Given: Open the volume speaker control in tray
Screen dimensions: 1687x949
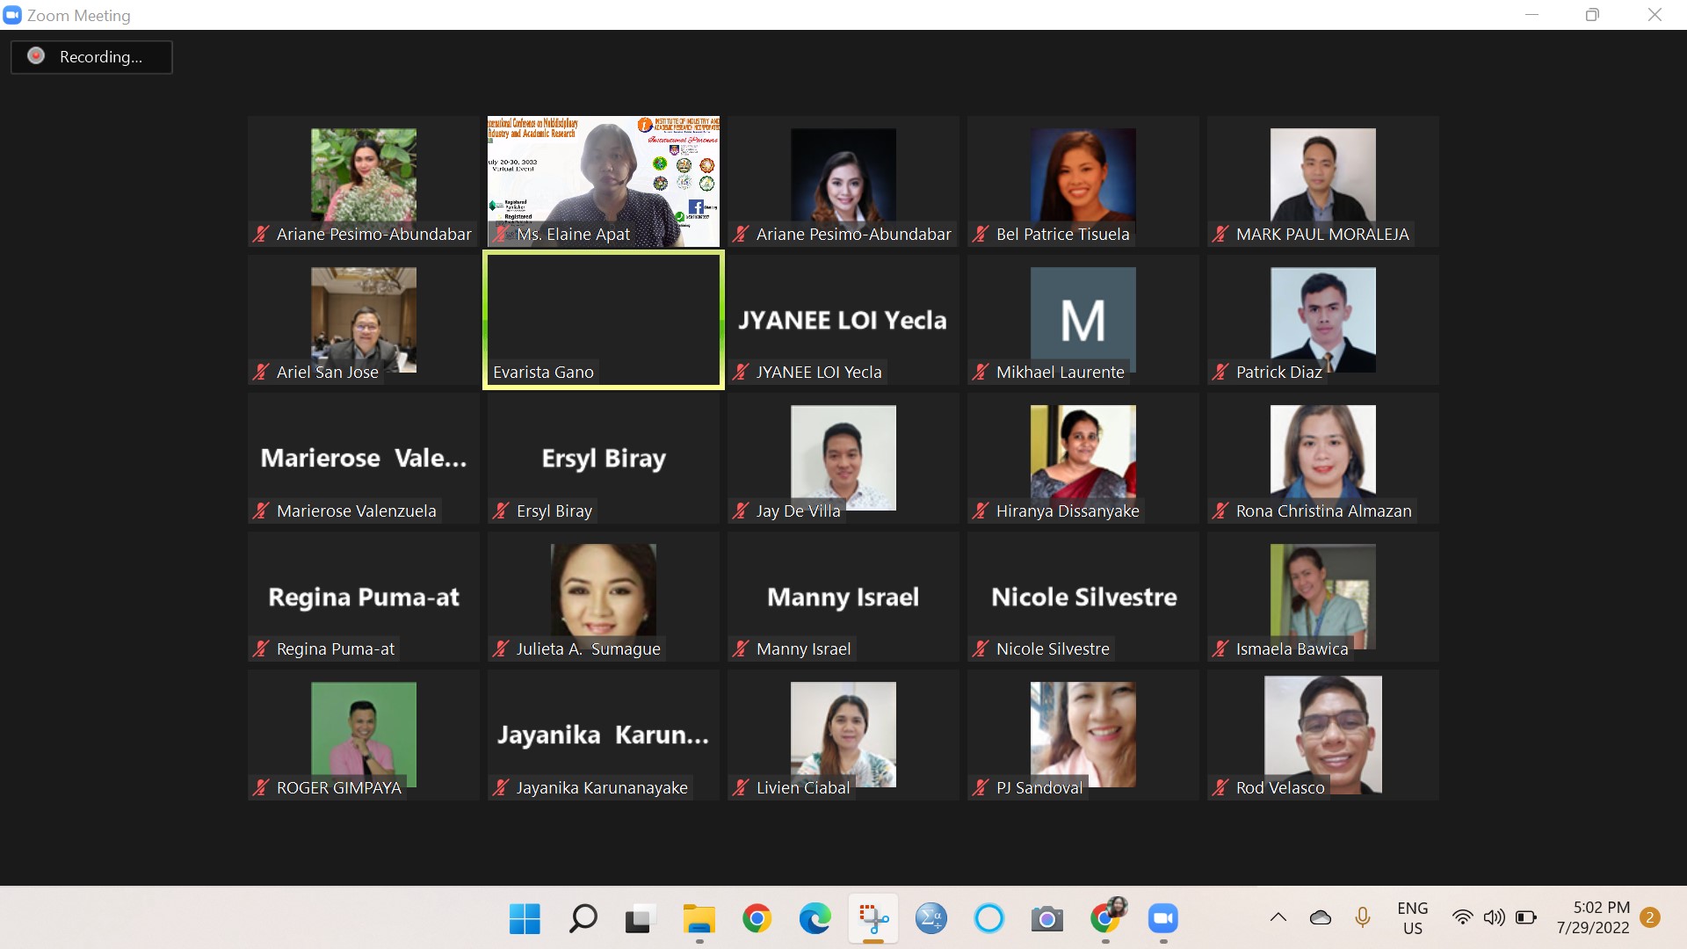Looking at the screenshot, I should [x=1493, y=917].
